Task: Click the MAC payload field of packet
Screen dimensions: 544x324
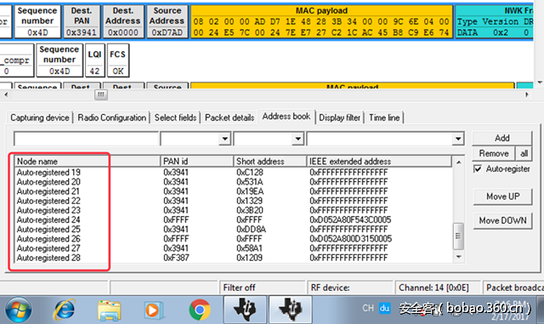Action: tap(321, 21)
